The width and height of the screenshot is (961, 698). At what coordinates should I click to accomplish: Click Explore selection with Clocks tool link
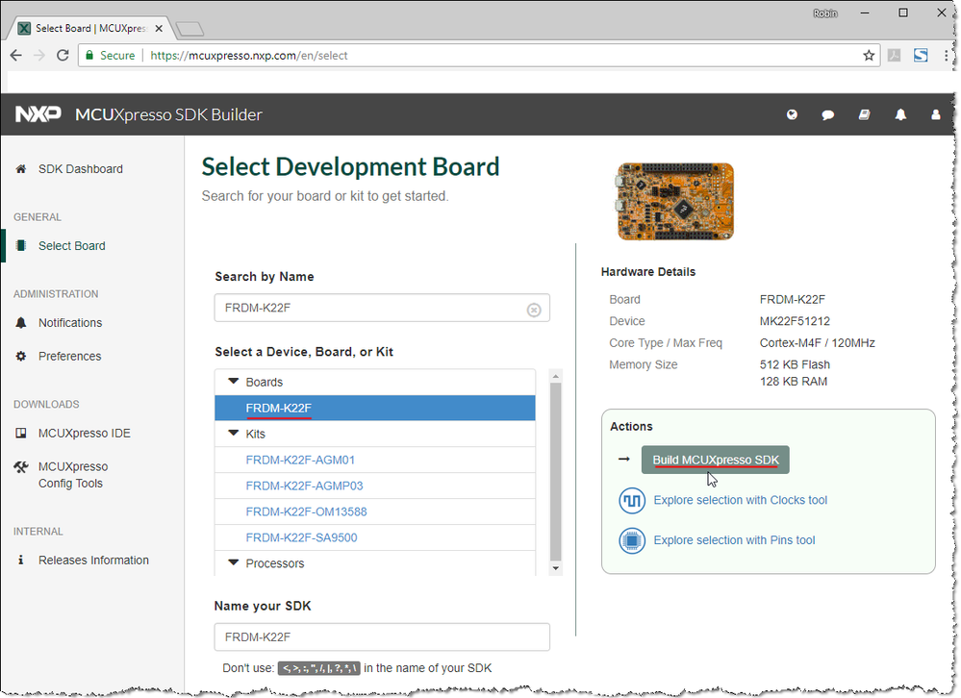click(741, 500)
